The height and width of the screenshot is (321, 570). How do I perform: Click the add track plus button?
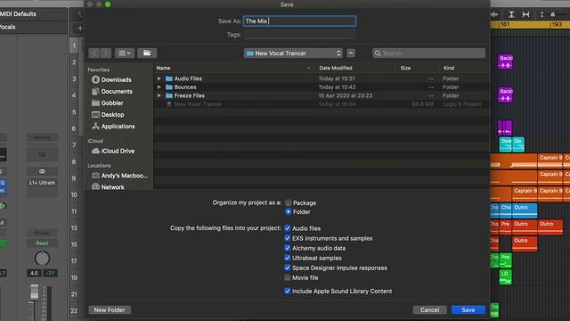click(x=80, y=29)
